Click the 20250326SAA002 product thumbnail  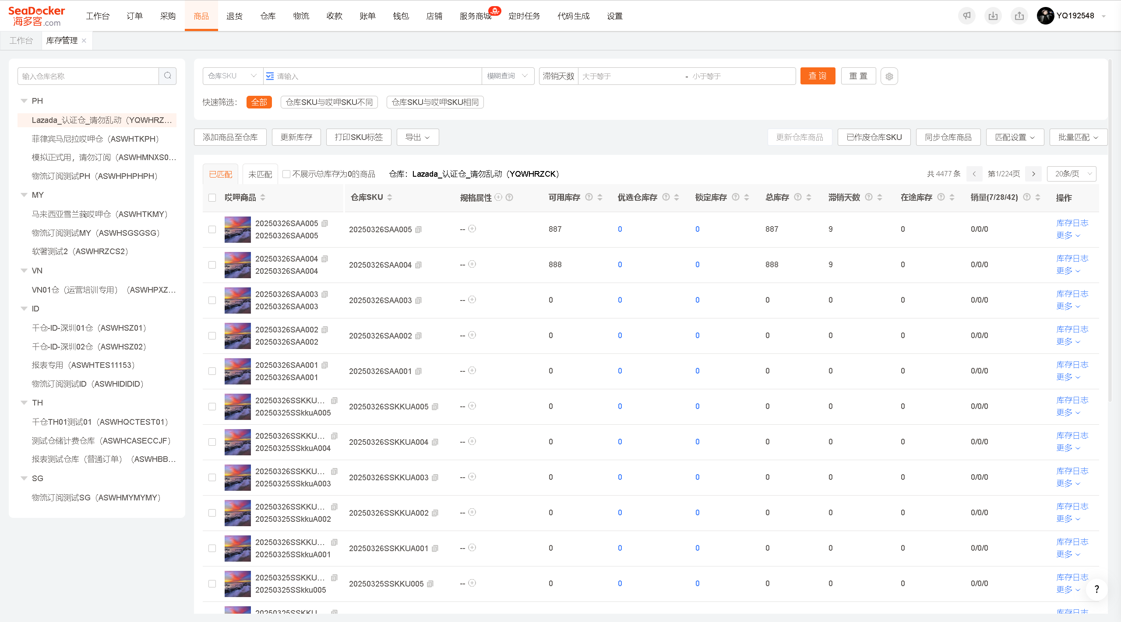point(238,336)
